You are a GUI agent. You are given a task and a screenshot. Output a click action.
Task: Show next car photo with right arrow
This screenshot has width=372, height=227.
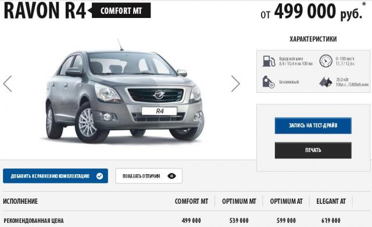(235, 84)
